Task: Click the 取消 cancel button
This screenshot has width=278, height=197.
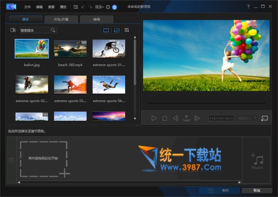Action: 257,191
